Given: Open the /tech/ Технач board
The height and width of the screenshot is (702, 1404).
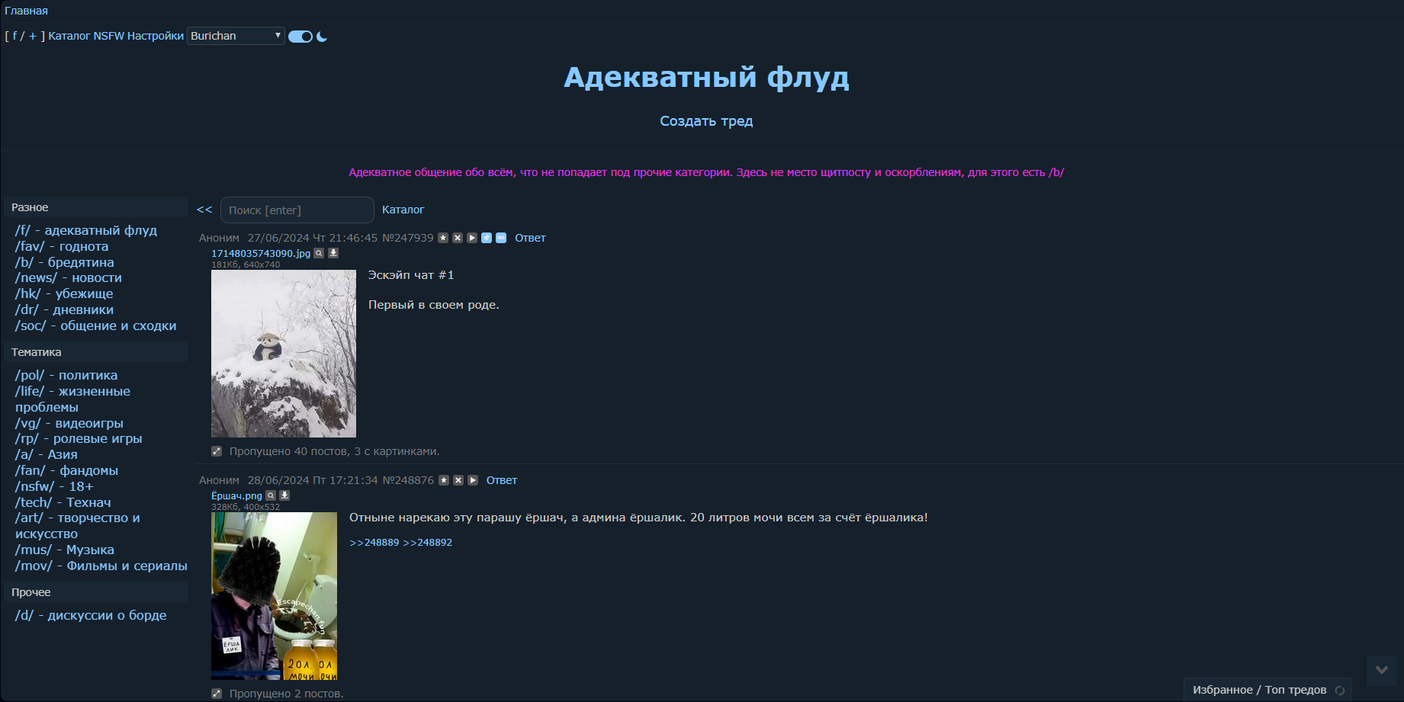Looking at the screenshot, I should coord(63,502).
